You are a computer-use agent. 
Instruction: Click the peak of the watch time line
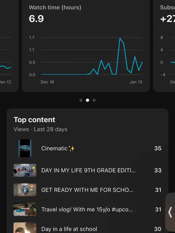pos(120,38)
